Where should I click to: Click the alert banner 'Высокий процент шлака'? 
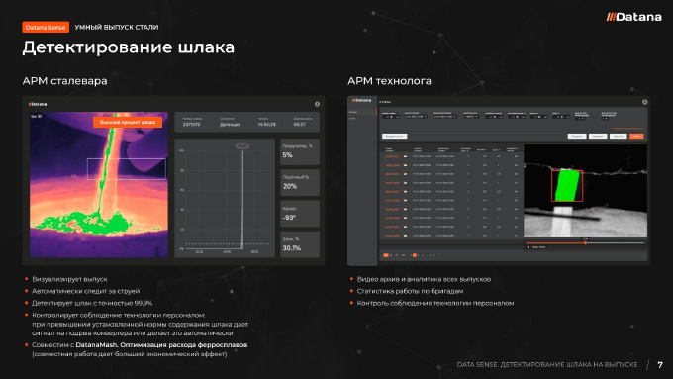[x=128, y=122]
